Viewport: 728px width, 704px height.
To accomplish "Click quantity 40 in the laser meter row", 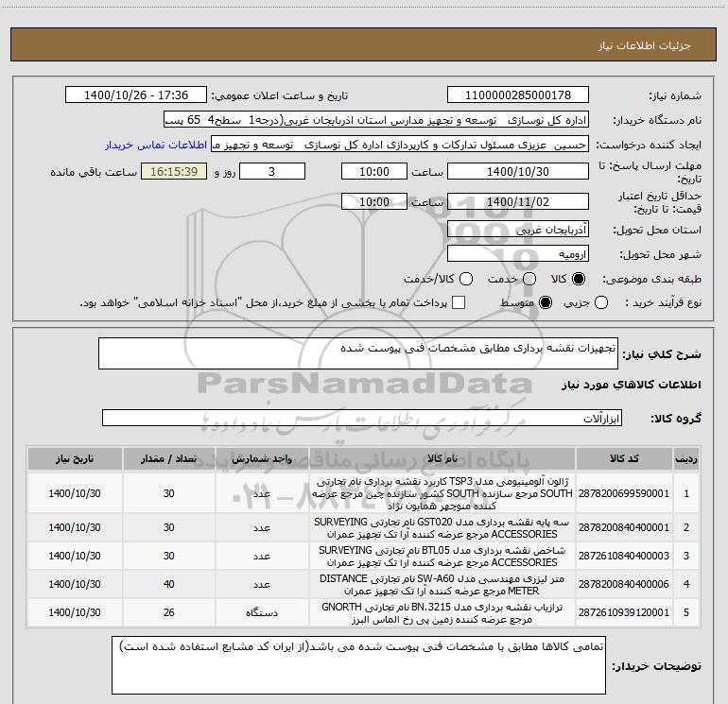I will tap(168, 584).
